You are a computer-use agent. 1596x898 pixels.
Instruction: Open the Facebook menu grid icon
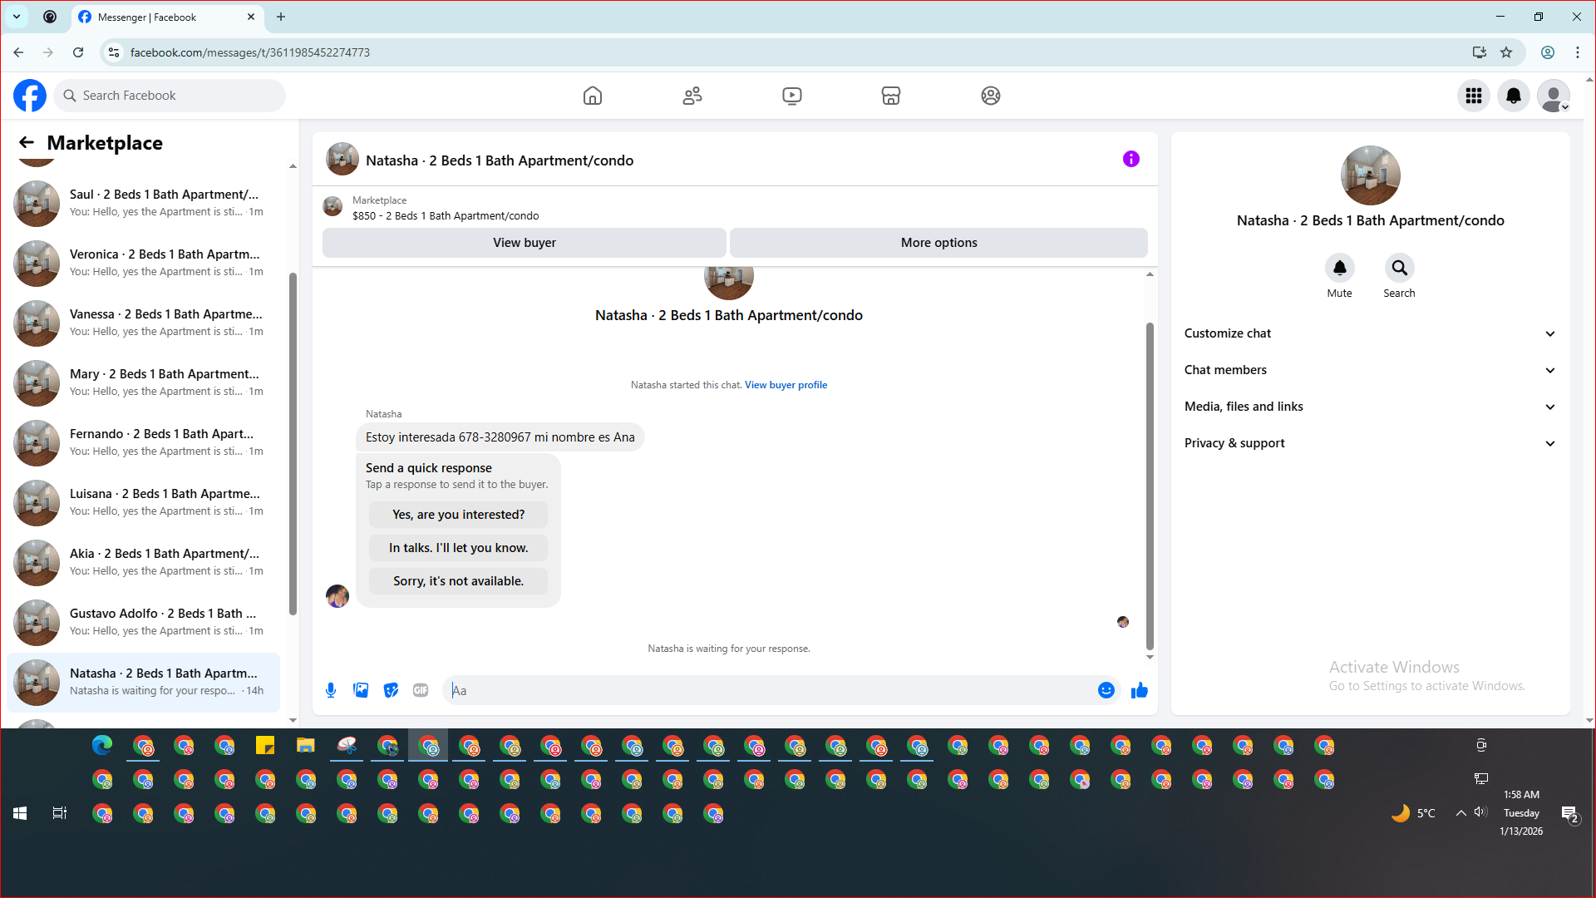tap(1473, 96)
